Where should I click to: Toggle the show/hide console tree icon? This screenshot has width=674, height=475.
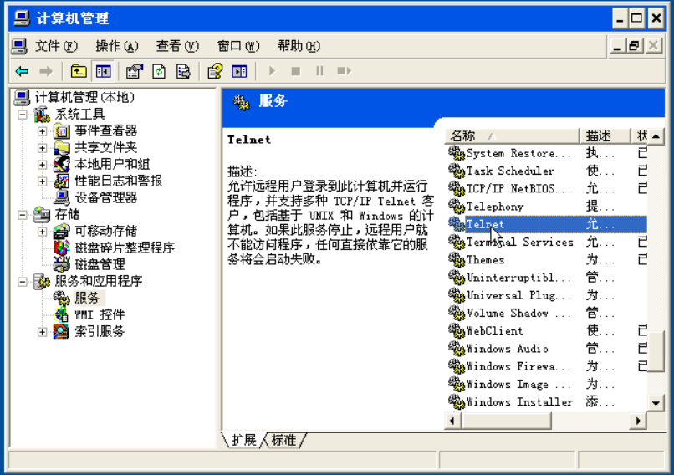(103, 71)
